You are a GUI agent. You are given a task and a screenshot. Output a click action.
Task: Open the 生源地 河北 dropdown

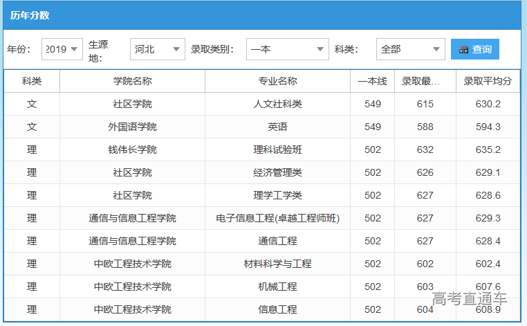pos(157,49)
